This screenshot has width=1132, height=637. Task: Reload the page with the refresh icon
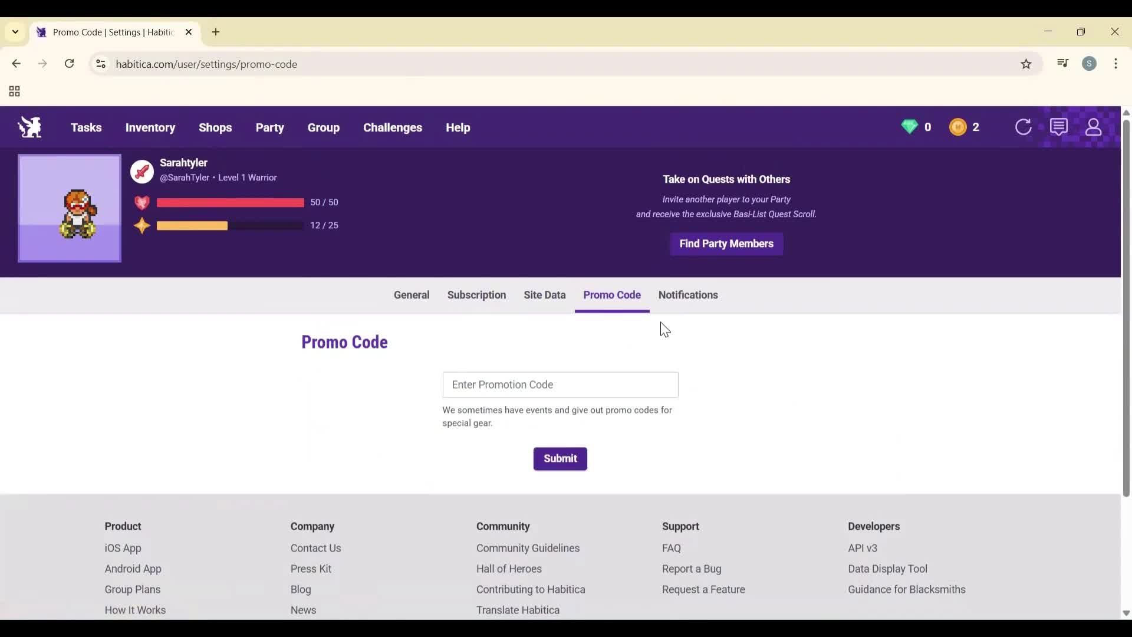(x=70, y=64)
